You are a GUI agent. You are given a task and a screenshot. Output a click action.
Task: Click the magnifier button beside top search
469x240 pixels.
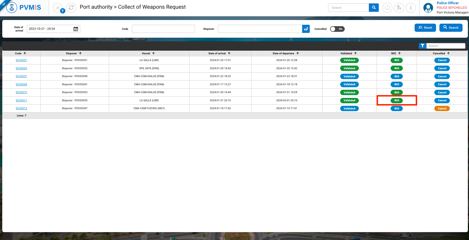tap(374, 8)
